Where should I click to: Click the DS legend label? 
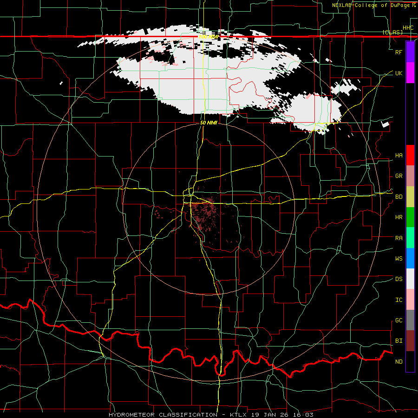(x=398, y=279)
